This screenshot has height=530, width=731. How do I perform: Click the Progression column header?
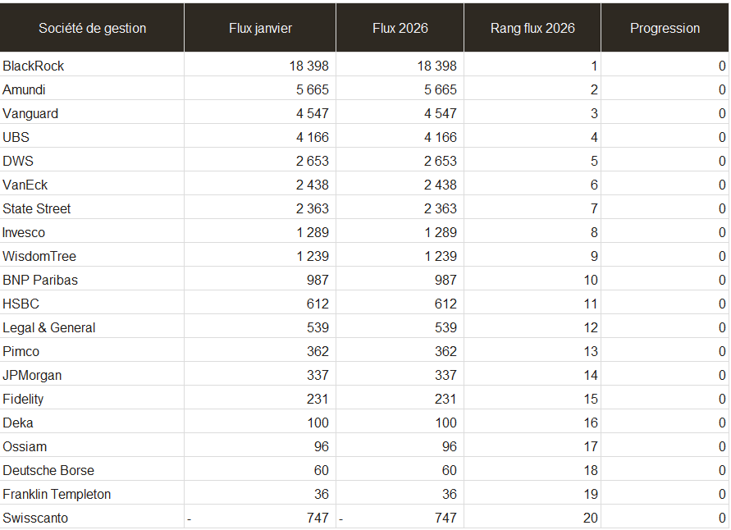pyautogui.click(x=665, y=28)
